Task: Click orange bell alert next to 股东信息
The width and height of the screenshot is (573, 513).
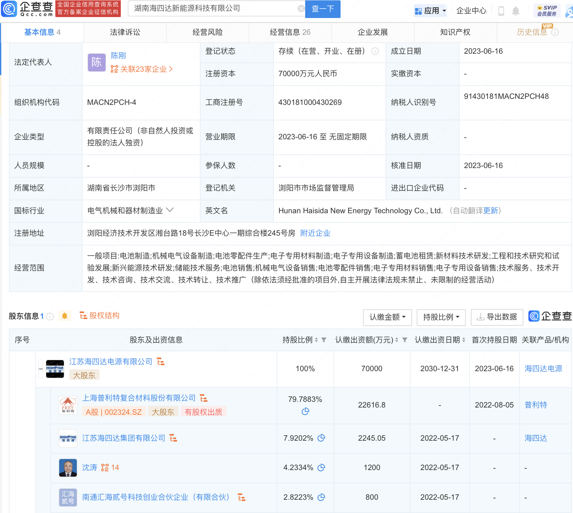Action: [65, 316]
